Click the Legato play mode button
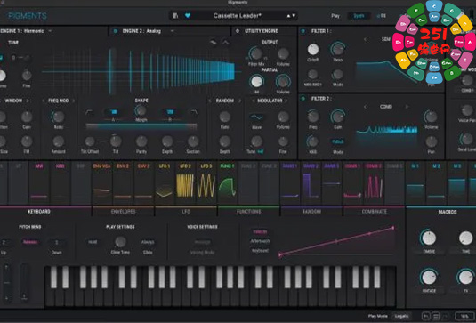Image resolution: width=476 pixels, height=323 pixels. 401,316
